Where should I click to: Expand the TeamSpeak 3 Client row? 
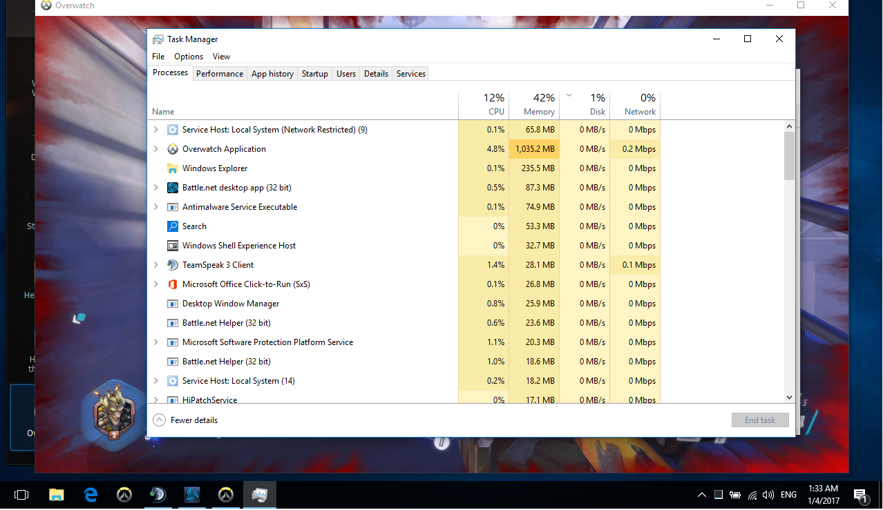[x=156, y=265]
